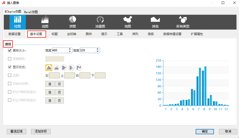
Task: Enable the 初始化动画 checkbox
Action: 10,83
